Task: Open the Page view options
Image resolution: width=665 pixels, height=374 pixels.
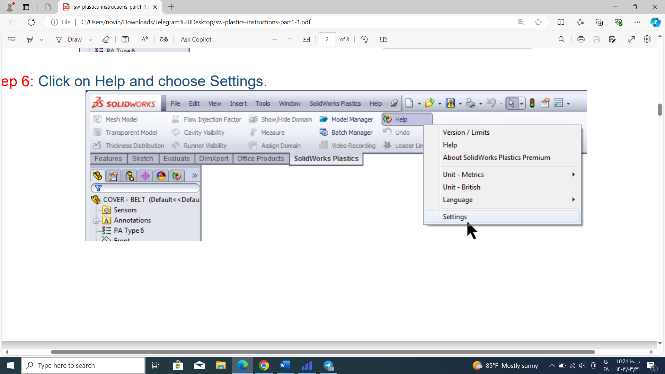Action: 383,39
